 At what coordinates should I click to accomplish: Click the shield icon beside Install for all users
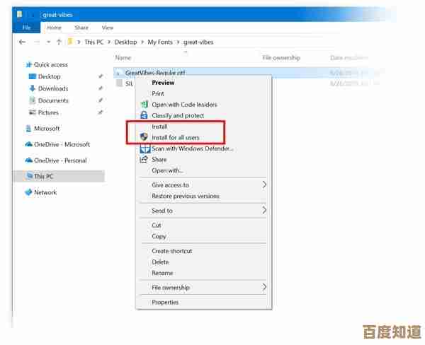pos(144,137)
